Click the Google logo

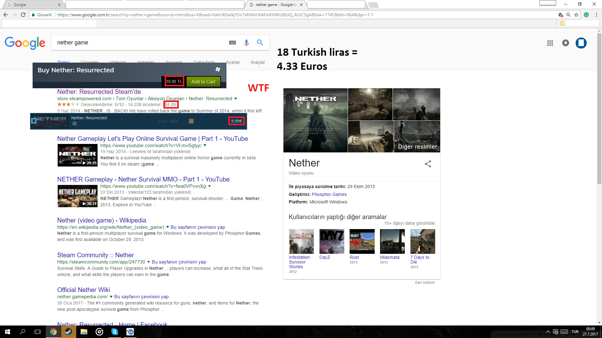(x=25, y=43)
